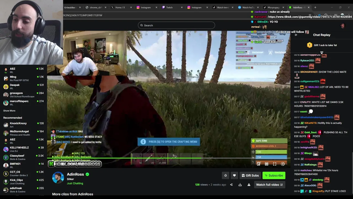Open the clip playback speed settings icon
The image size is (353, 199).
pos(283,164)
